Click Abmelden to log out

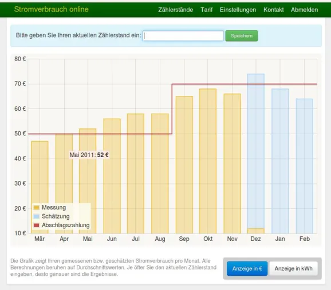(x=304, y=10)
